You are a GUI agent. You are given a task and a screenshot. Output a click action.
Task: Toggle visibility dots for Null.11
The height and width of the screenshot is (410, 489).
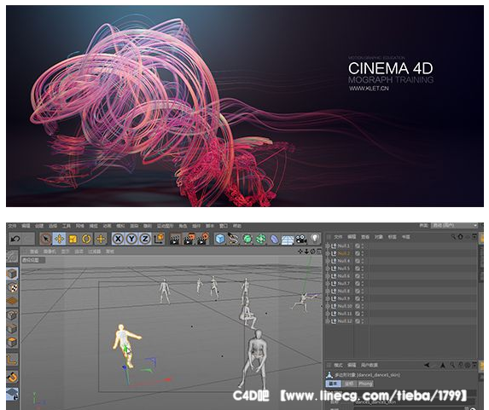[363, 314]
